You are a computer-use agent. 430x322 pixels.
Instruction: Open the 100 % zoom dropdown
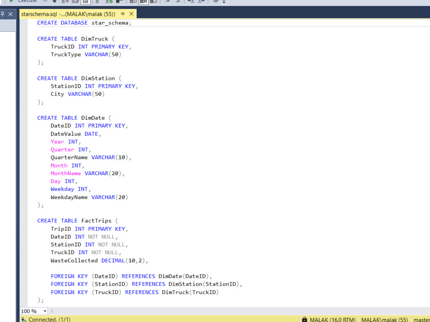45,311
